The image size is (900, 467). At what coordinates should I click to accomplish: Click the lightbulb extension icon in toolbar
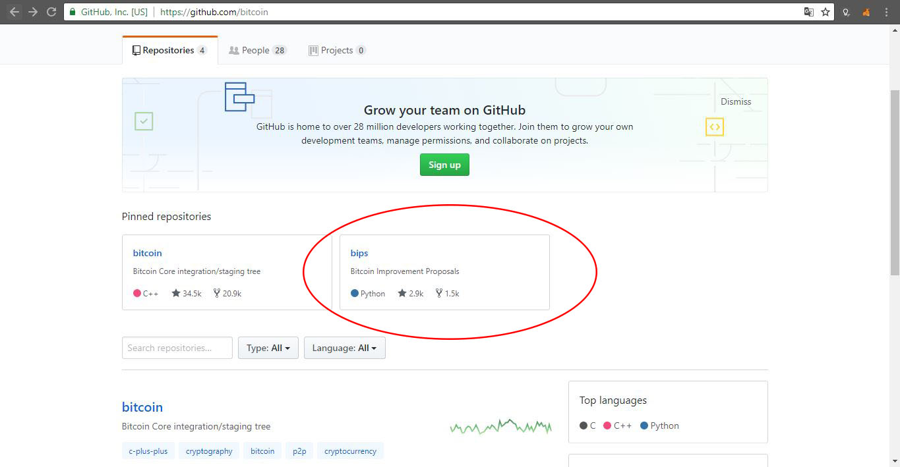coord(846,12)
